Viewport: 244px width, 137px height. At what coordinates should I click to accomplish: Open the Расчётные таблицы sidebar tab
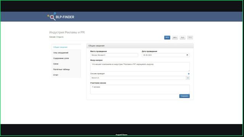(66, 69)
